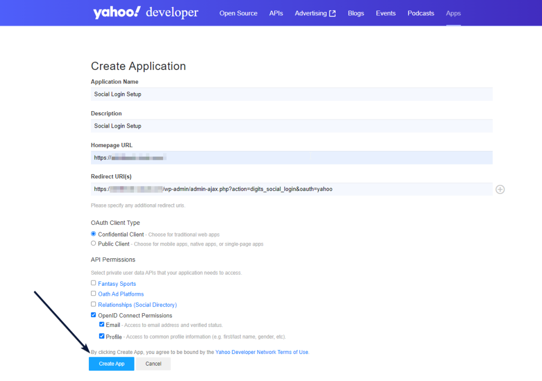
Task: Edit the Redirect URI(s) field
Action: tap(291, 189)
